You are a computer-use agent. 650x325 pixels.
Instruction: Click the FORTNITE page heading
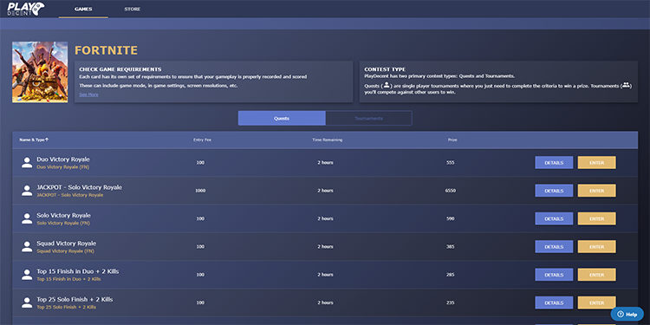pyautogui.click(x=106, y=50)
